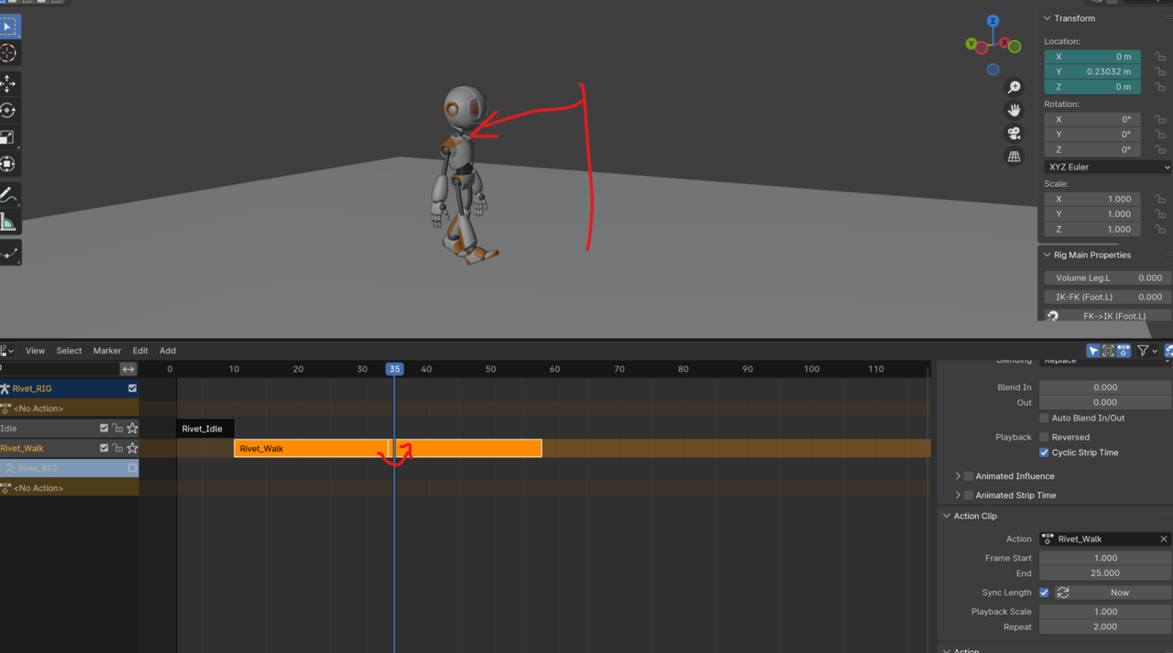Clear Rivet_Walk action with X icon
1173x653 pixels.
1164,539
